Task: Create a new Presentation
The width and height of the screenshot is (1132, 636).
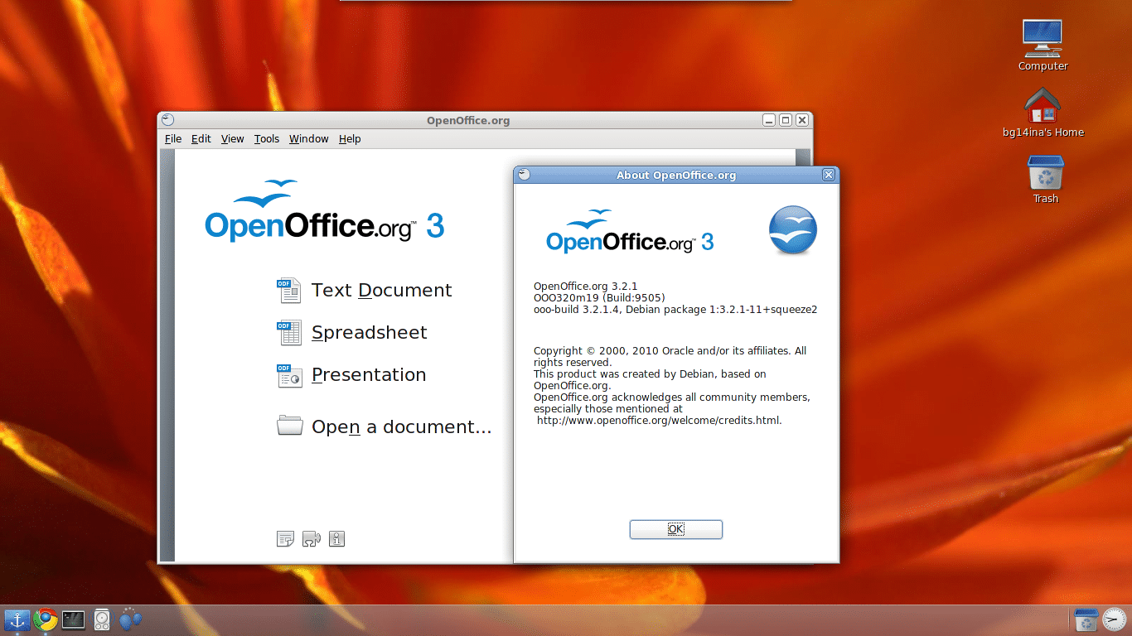Action: tap(351, 375)
